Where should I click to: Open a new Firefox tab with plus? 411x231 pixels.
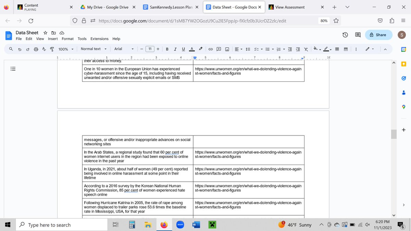pos(334,7)
